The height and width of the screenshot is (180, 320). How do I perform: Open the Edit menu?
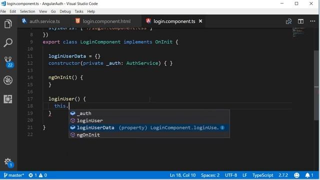tap(12, 11)
